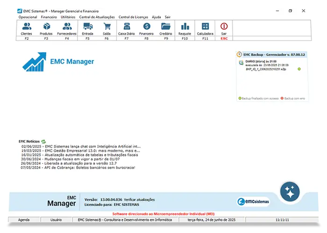
Task: Click the emcsistemas logo
Action: click(x=253, y=202)
